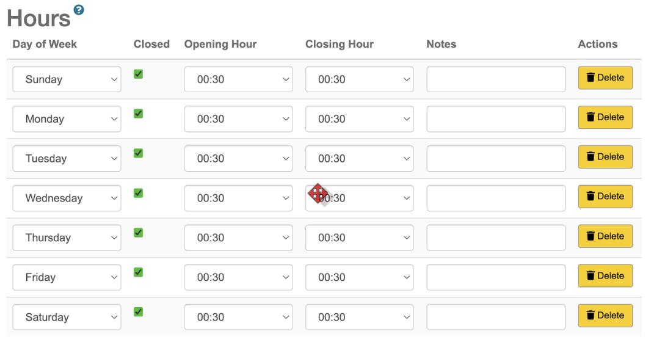Viewport: 654px width, 342px height.
Task: Delete the Thursday hours row
Action: [605, 236]
